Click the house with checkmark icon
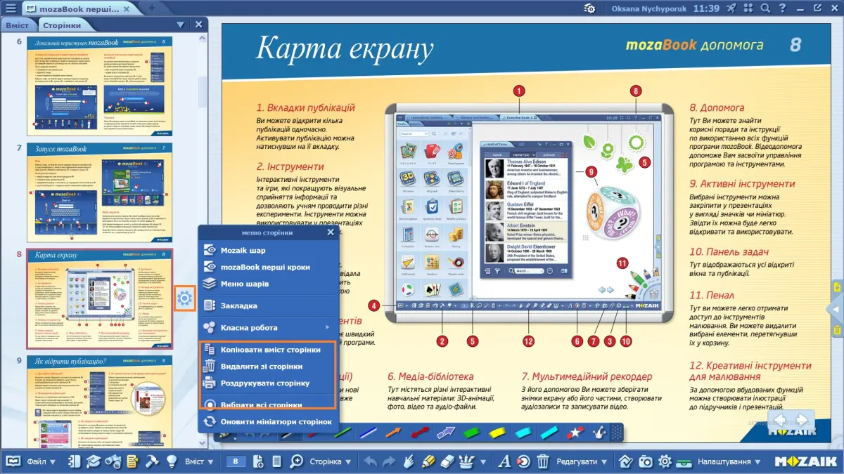Image resolution: width=844 pixels, height=474 pixels. pos(626,461)
